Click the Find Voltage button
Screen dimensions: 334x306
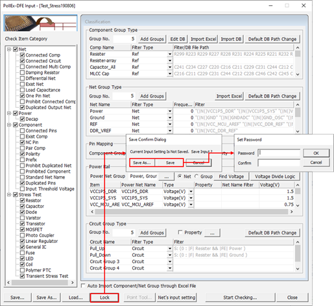coord(232,177)
